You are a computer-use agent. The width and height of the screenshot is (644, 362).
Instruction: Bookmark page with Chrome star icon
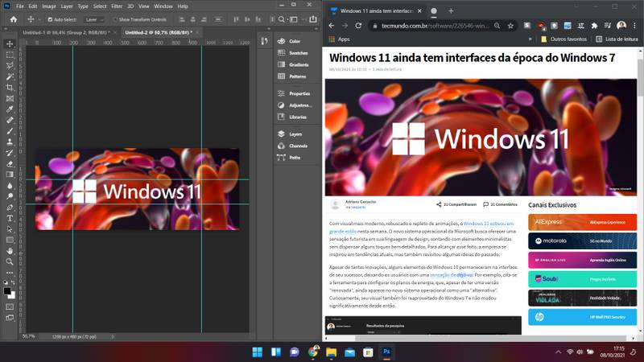(x=510, y=26)
